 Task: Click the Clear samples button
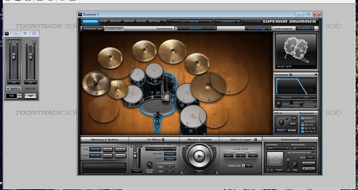[x=108, y=156]
